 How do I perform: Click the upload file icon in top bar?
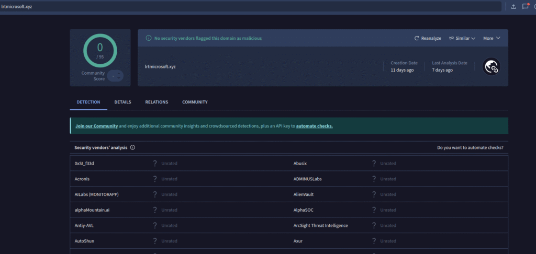coord(513,6)
